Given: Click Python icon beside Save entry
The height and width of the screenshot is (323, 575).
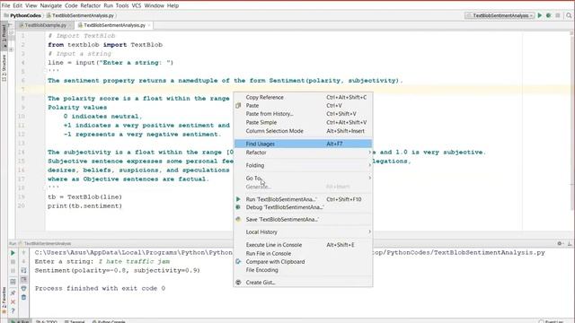Looking at the screenshot, I should pos(238,219).
